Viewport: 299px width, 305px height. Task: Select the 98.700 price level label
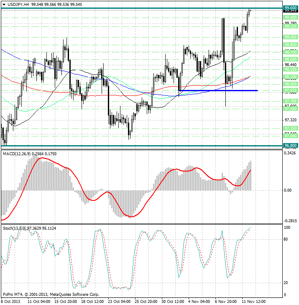click(x=291, y=52)
